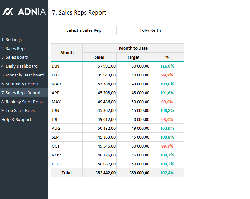Click the ADNIA logo icon

(8, 12)
